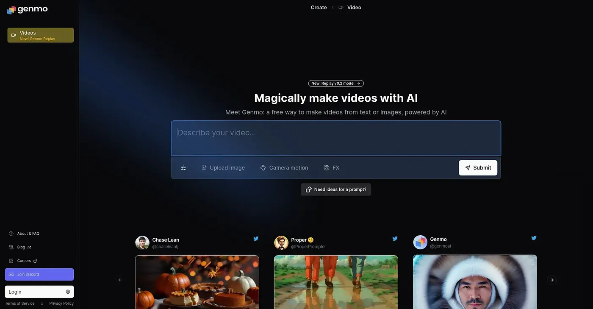Click the Upload image option

223,168
